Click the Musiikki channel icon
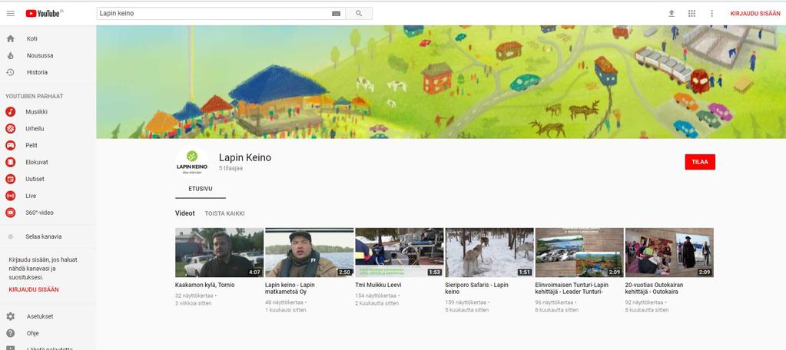Viewport: 786px width, 350px height. tap(11, 111)
